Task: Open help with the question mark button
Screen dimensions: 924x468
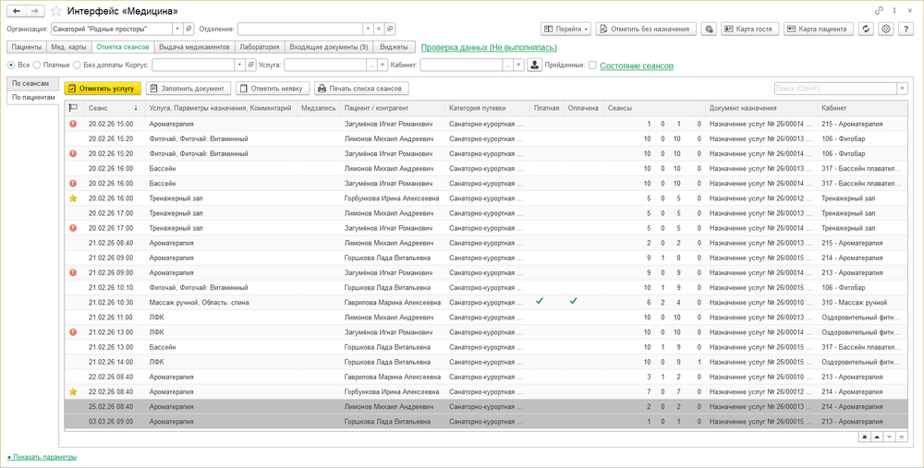Action: click(x=906, y=29)
